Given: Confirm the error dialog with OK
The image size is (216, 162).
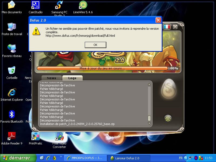Looking at the screenshot, I should tap(96, 45).
